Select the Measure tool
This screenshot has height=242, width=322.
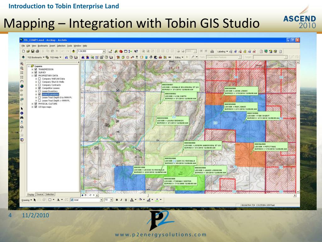click(x=22, y=127)
